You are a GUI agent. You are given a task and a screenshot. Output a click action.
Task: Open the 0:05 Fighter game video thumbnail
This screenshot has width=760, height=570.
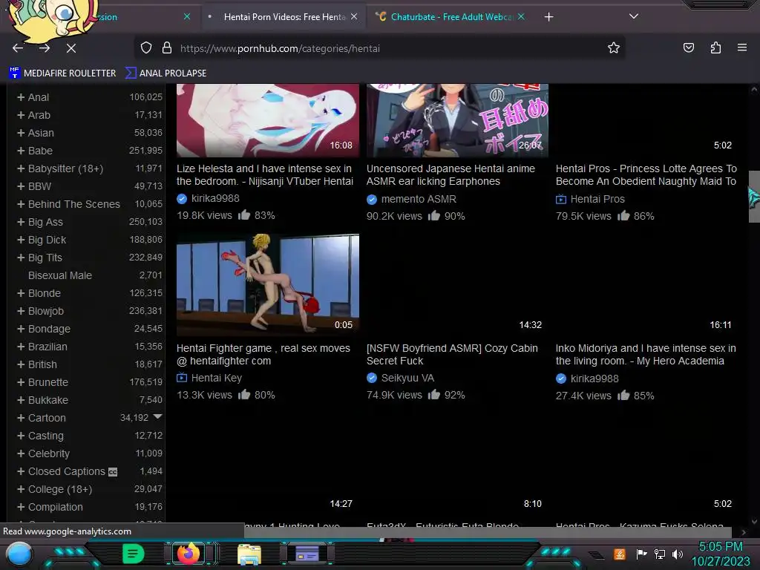267,285
